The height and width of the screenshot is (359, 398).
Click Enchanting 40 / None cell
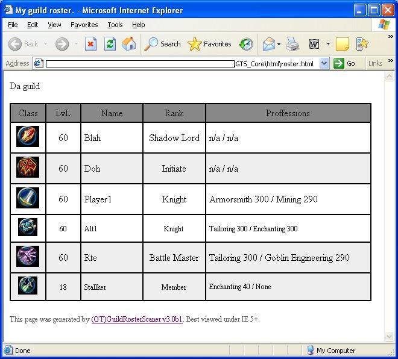click(x=288, y=287)
